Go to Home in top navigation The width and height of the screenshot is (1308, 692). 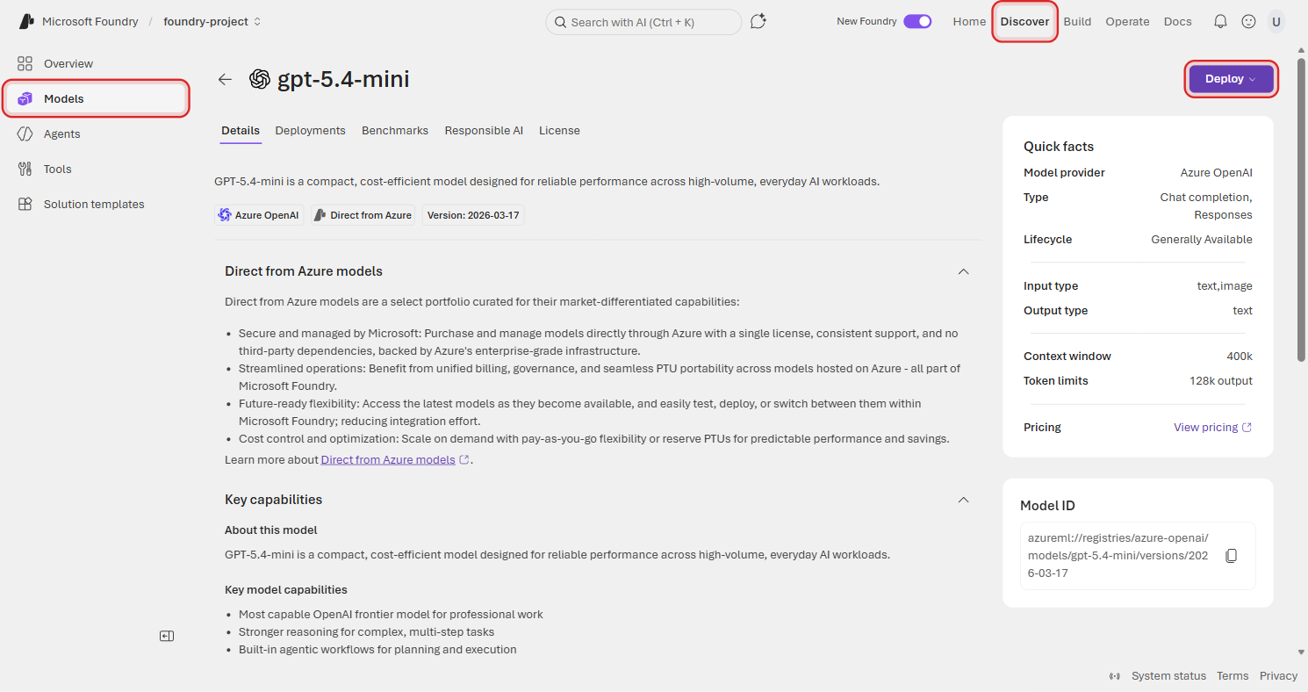coord(969,22)
